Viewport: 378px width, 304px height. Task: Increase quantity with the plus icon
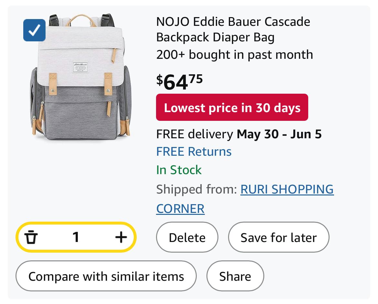[121, 237]
